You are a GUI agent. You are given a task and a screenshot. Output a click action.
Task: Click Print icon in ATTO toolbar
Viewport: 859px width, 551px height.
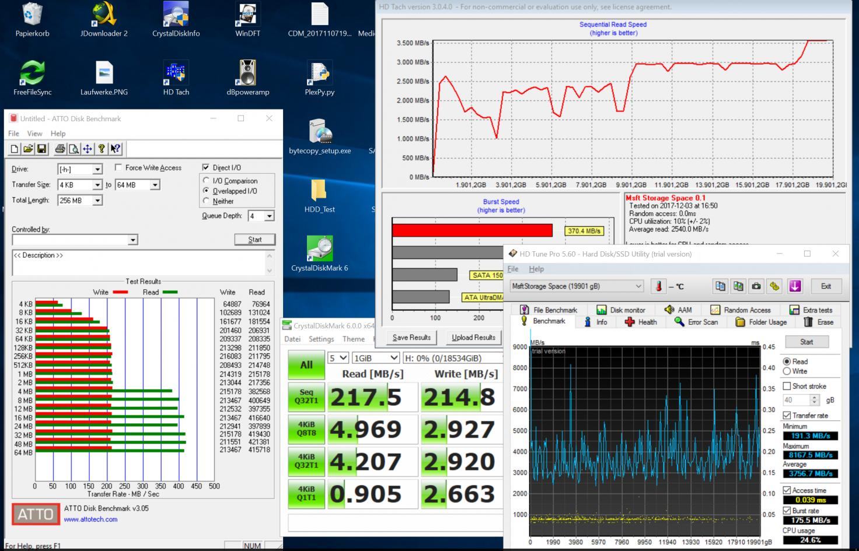coord(60,149)
